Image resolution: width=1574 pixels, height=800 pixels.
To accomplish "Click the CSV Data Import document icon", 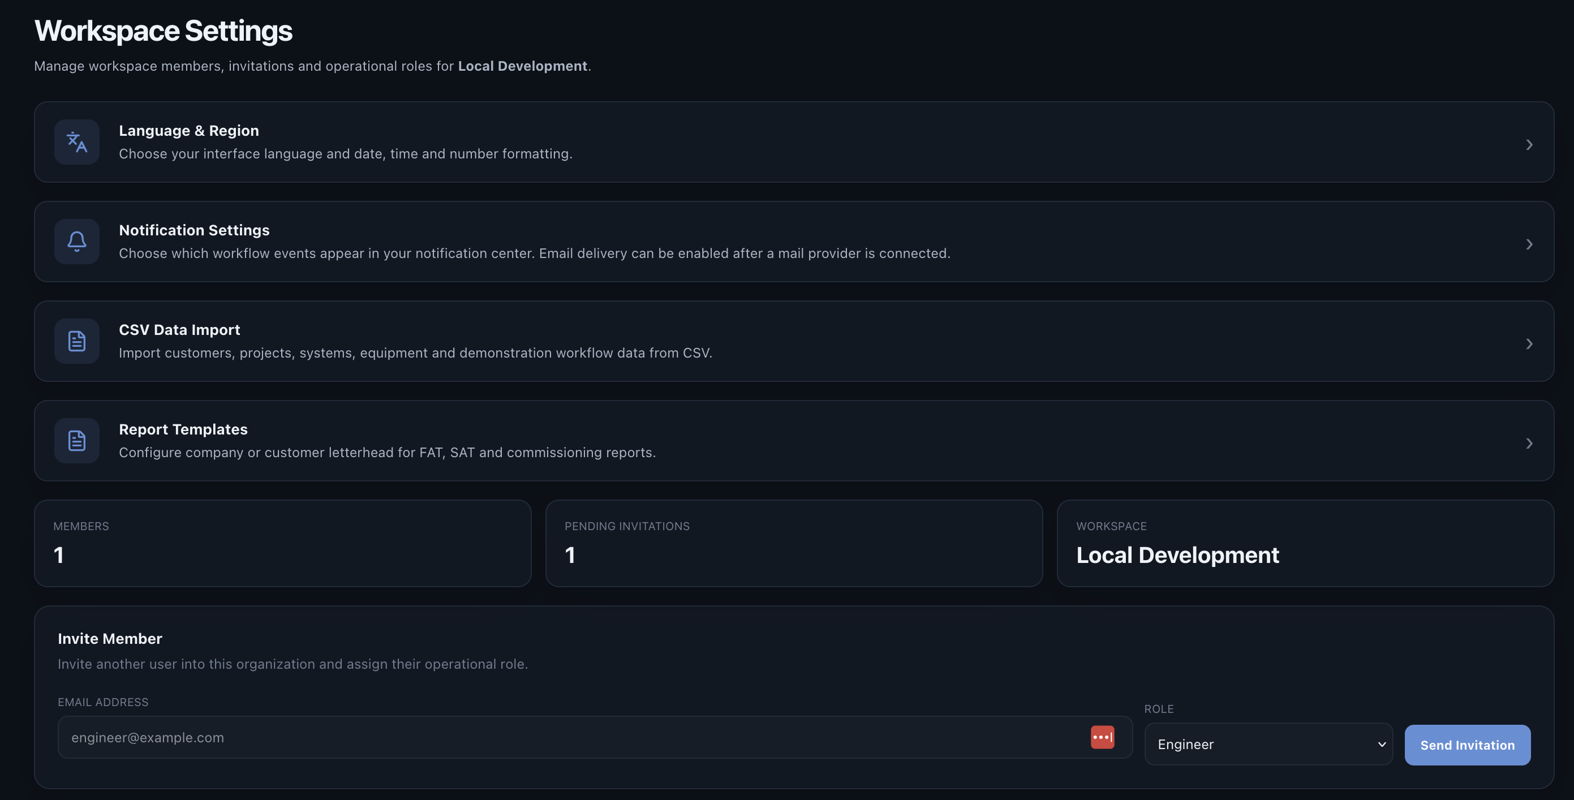I will (x=77, y=341).
